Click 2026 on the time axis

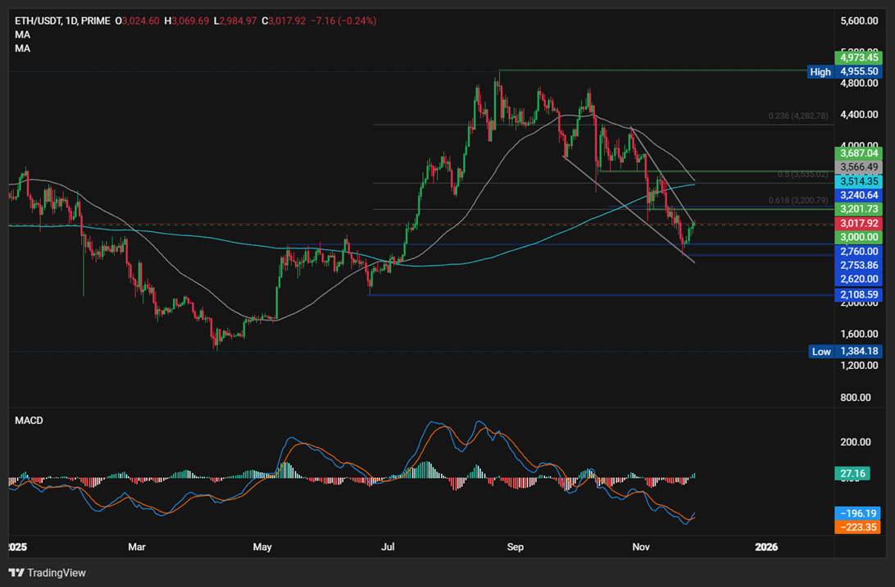(768, 547)
